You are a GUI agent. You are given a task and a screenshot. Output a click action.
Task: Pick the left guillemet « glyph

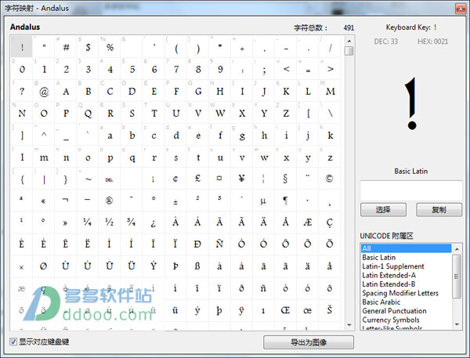(44, 201)
